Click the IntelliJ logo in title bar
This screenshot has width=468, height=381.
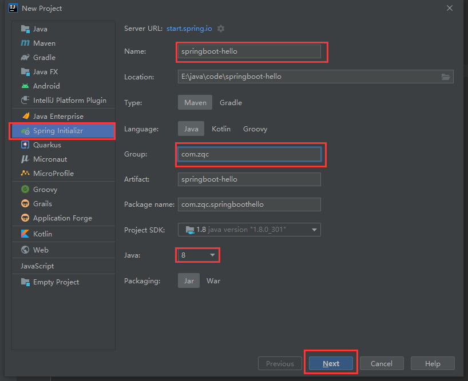13,8
